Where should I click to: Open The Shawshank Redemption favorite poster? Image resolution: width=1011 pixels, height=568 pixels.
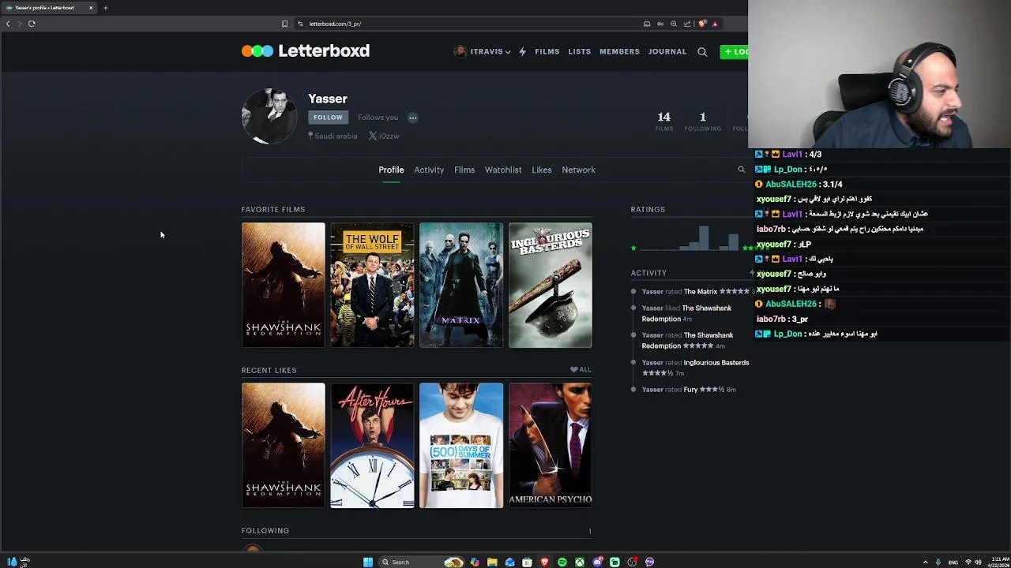click(x=283, y=285)
